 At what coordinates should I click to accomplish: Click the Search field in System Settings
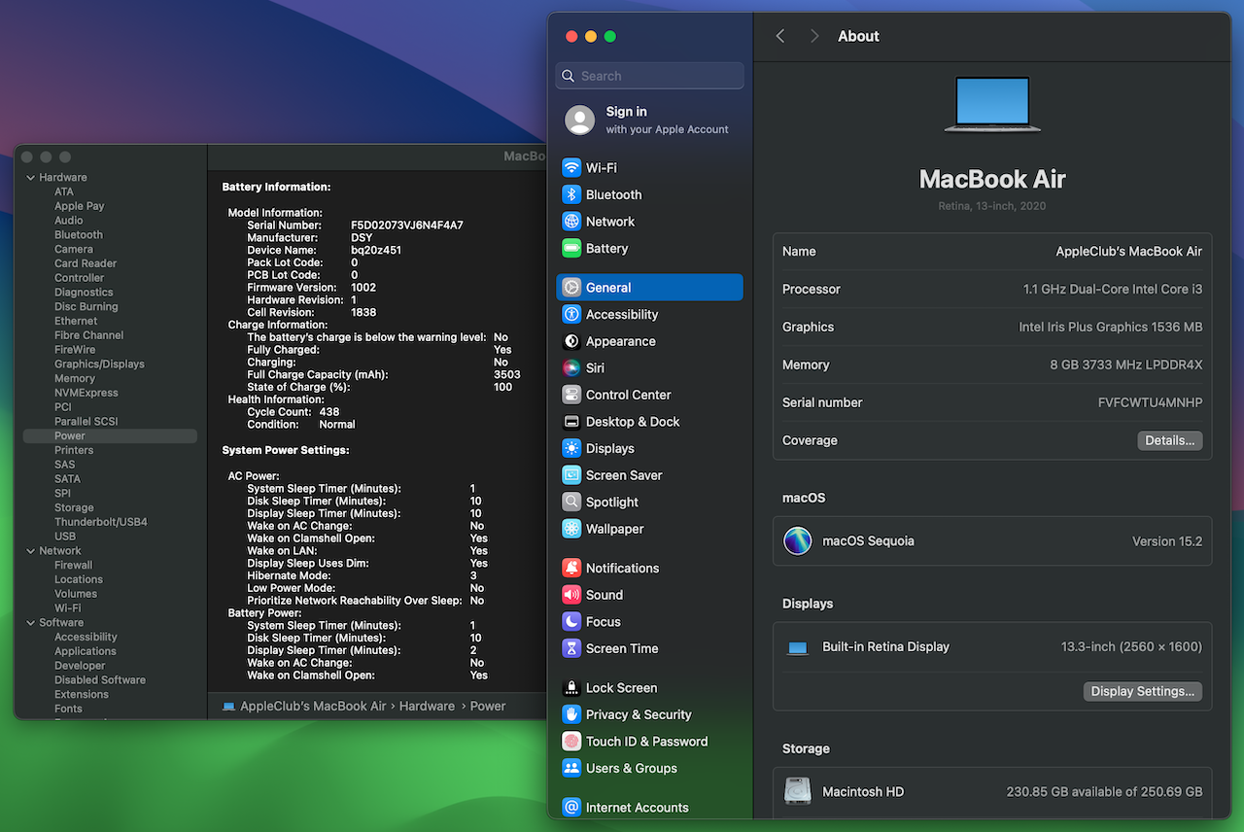click(650, 76)
